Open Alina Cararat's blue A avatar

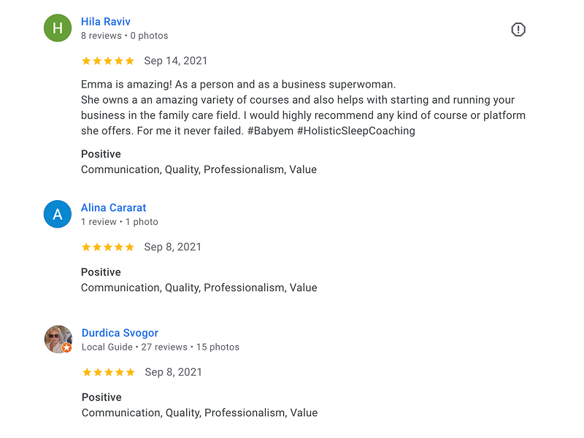(58, 214)
